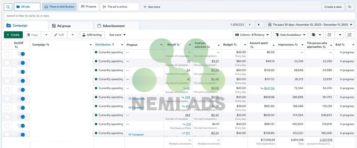Expand the Edit button dropdown arrow
Screen dimensions: 357x148
[72, 35]
